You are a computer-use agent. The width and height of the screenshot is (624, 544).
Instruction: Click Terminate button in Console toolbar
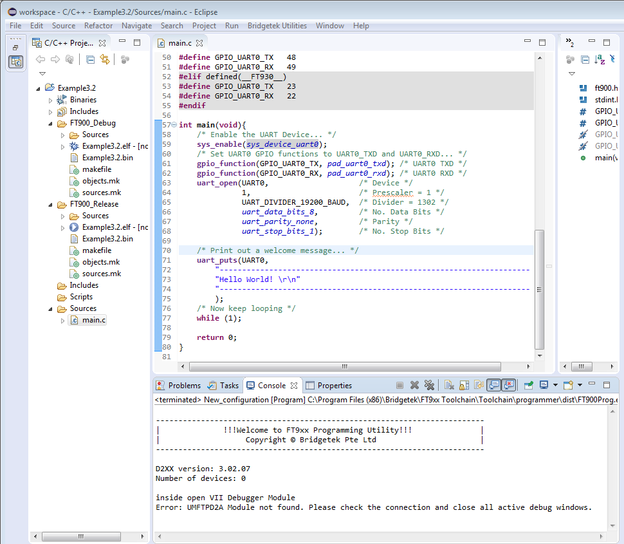coord(399,385)
